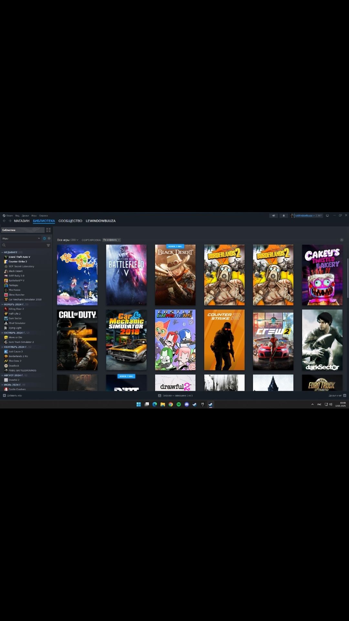Open the Загрузки downloads status link
The image size is (349, 621).
click(x=175, y=396)
